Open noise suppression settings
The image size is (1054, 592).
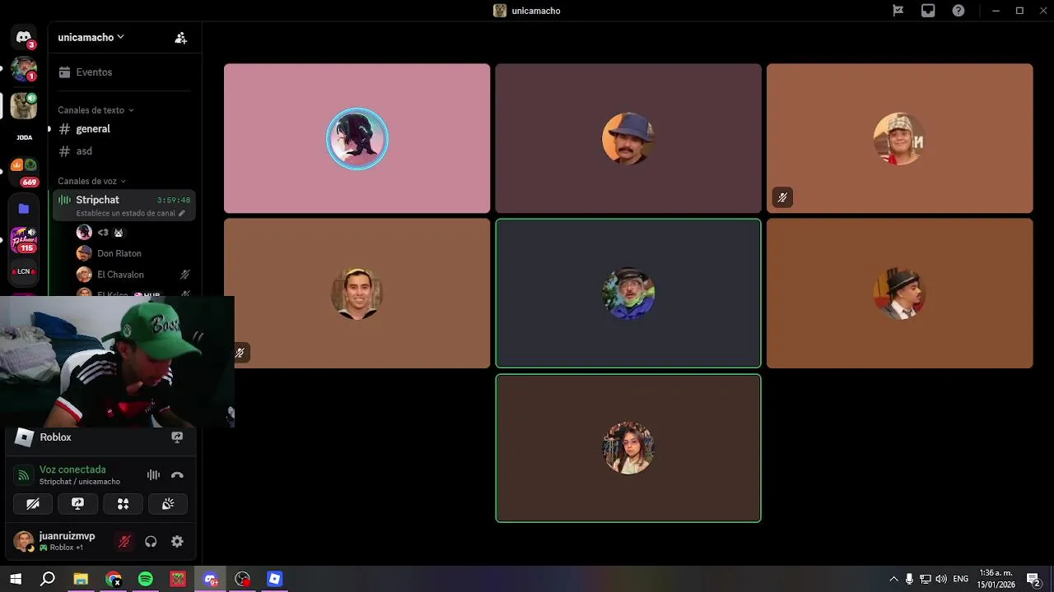[x=153, y=474]
